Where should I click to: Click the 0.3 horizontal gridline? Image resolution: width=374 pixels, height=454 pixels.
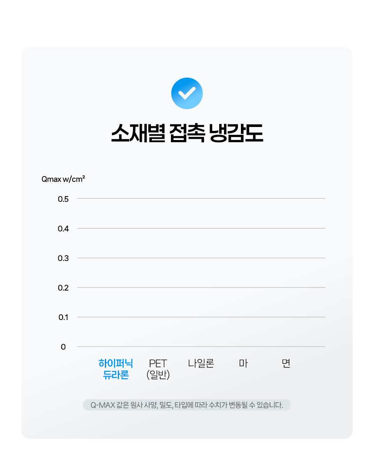point(201,258)
